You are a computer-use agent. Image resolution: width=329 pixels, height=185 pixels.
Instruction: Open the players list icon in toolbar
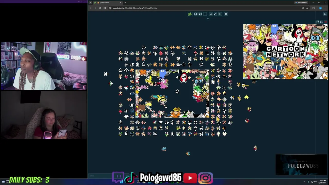(211, 14)
